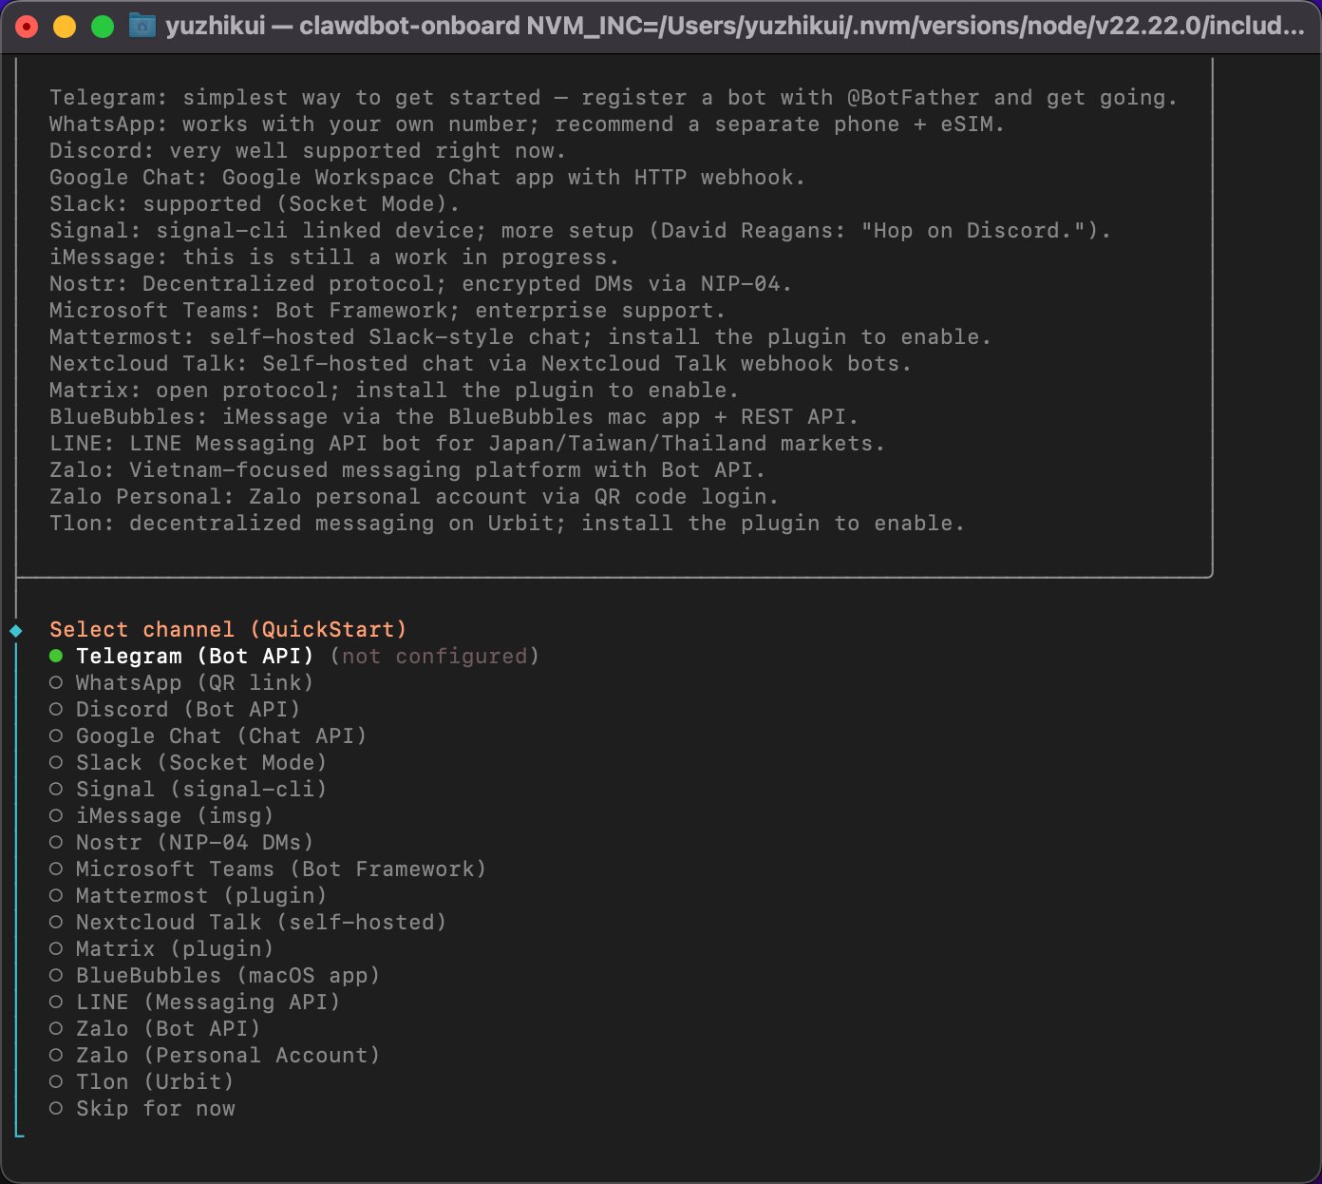
Task: Click the 'Signal: signal-cli linked device' line
Action: coord(580,231)
